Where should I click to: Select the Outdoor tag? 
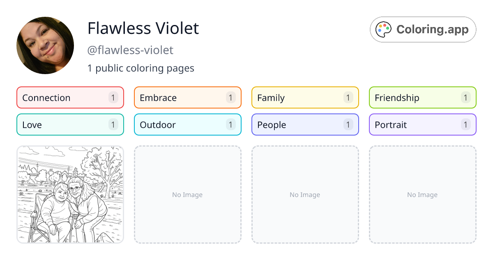pos(187,124)
